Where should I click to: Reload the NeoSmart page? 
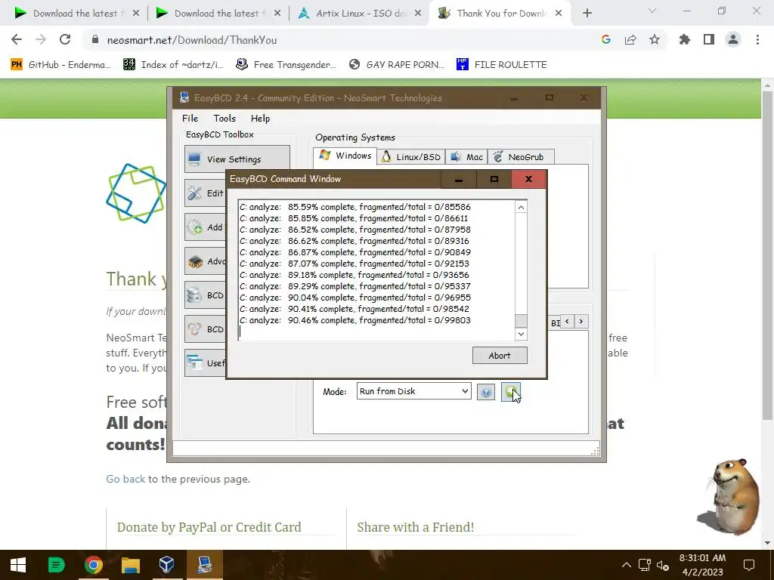pos(65,39)
